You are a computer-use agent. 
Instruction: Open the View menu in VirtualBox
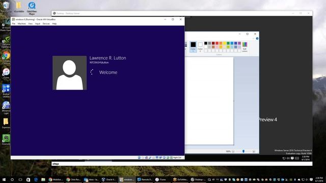click(31, 24)
